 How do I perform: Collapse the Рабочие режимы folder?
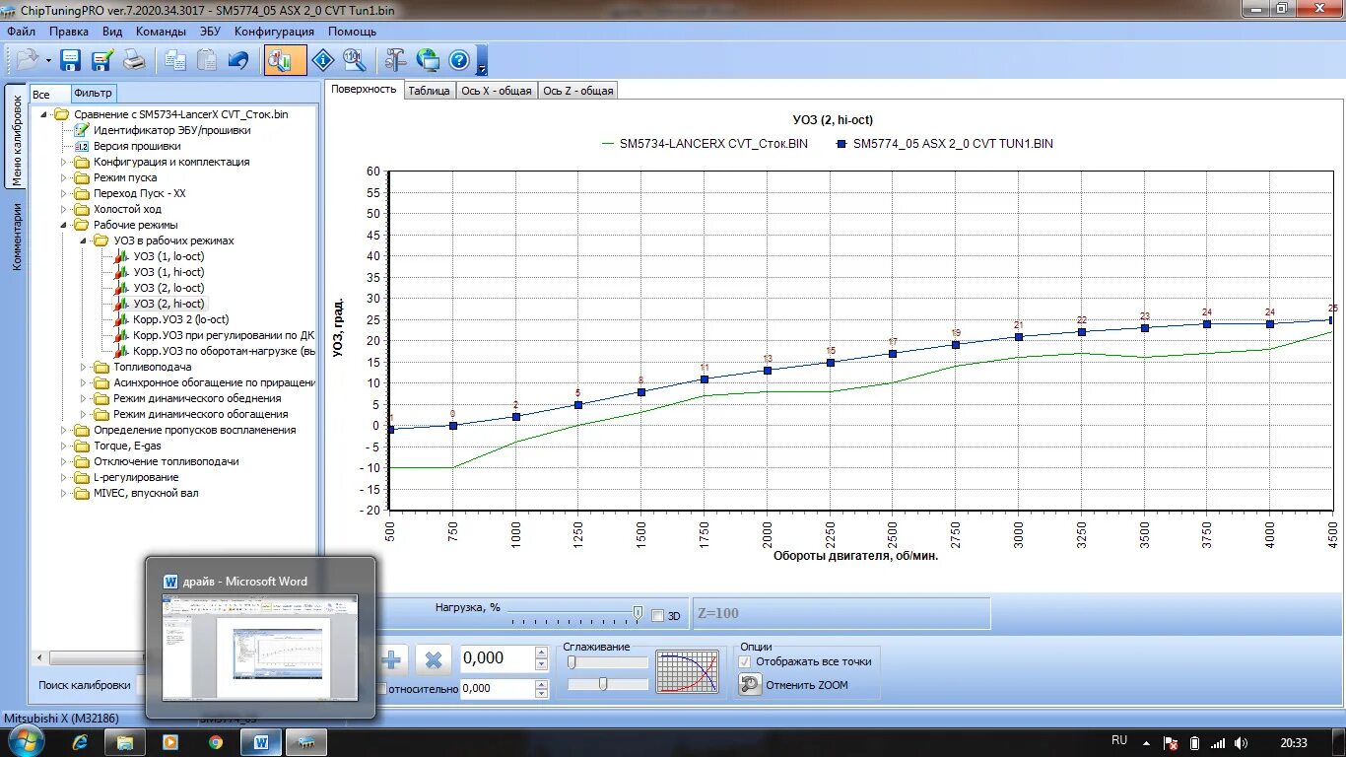pos(64,225)
